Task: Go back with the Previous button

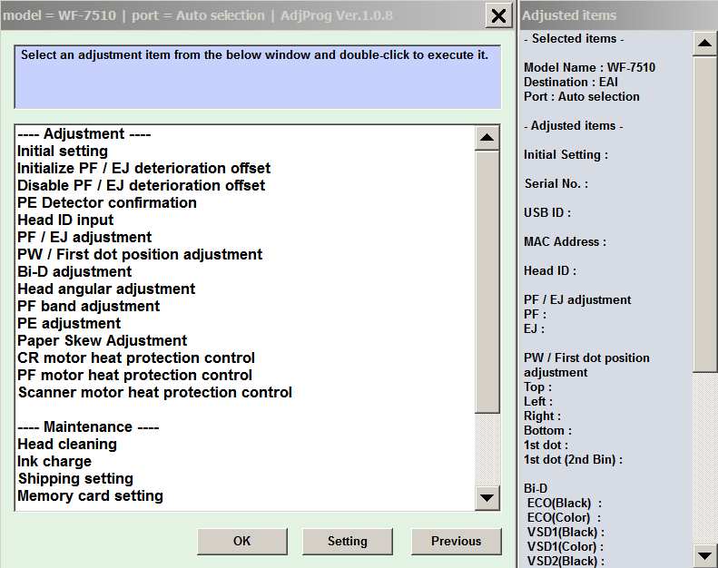Action: pos(456,541)
